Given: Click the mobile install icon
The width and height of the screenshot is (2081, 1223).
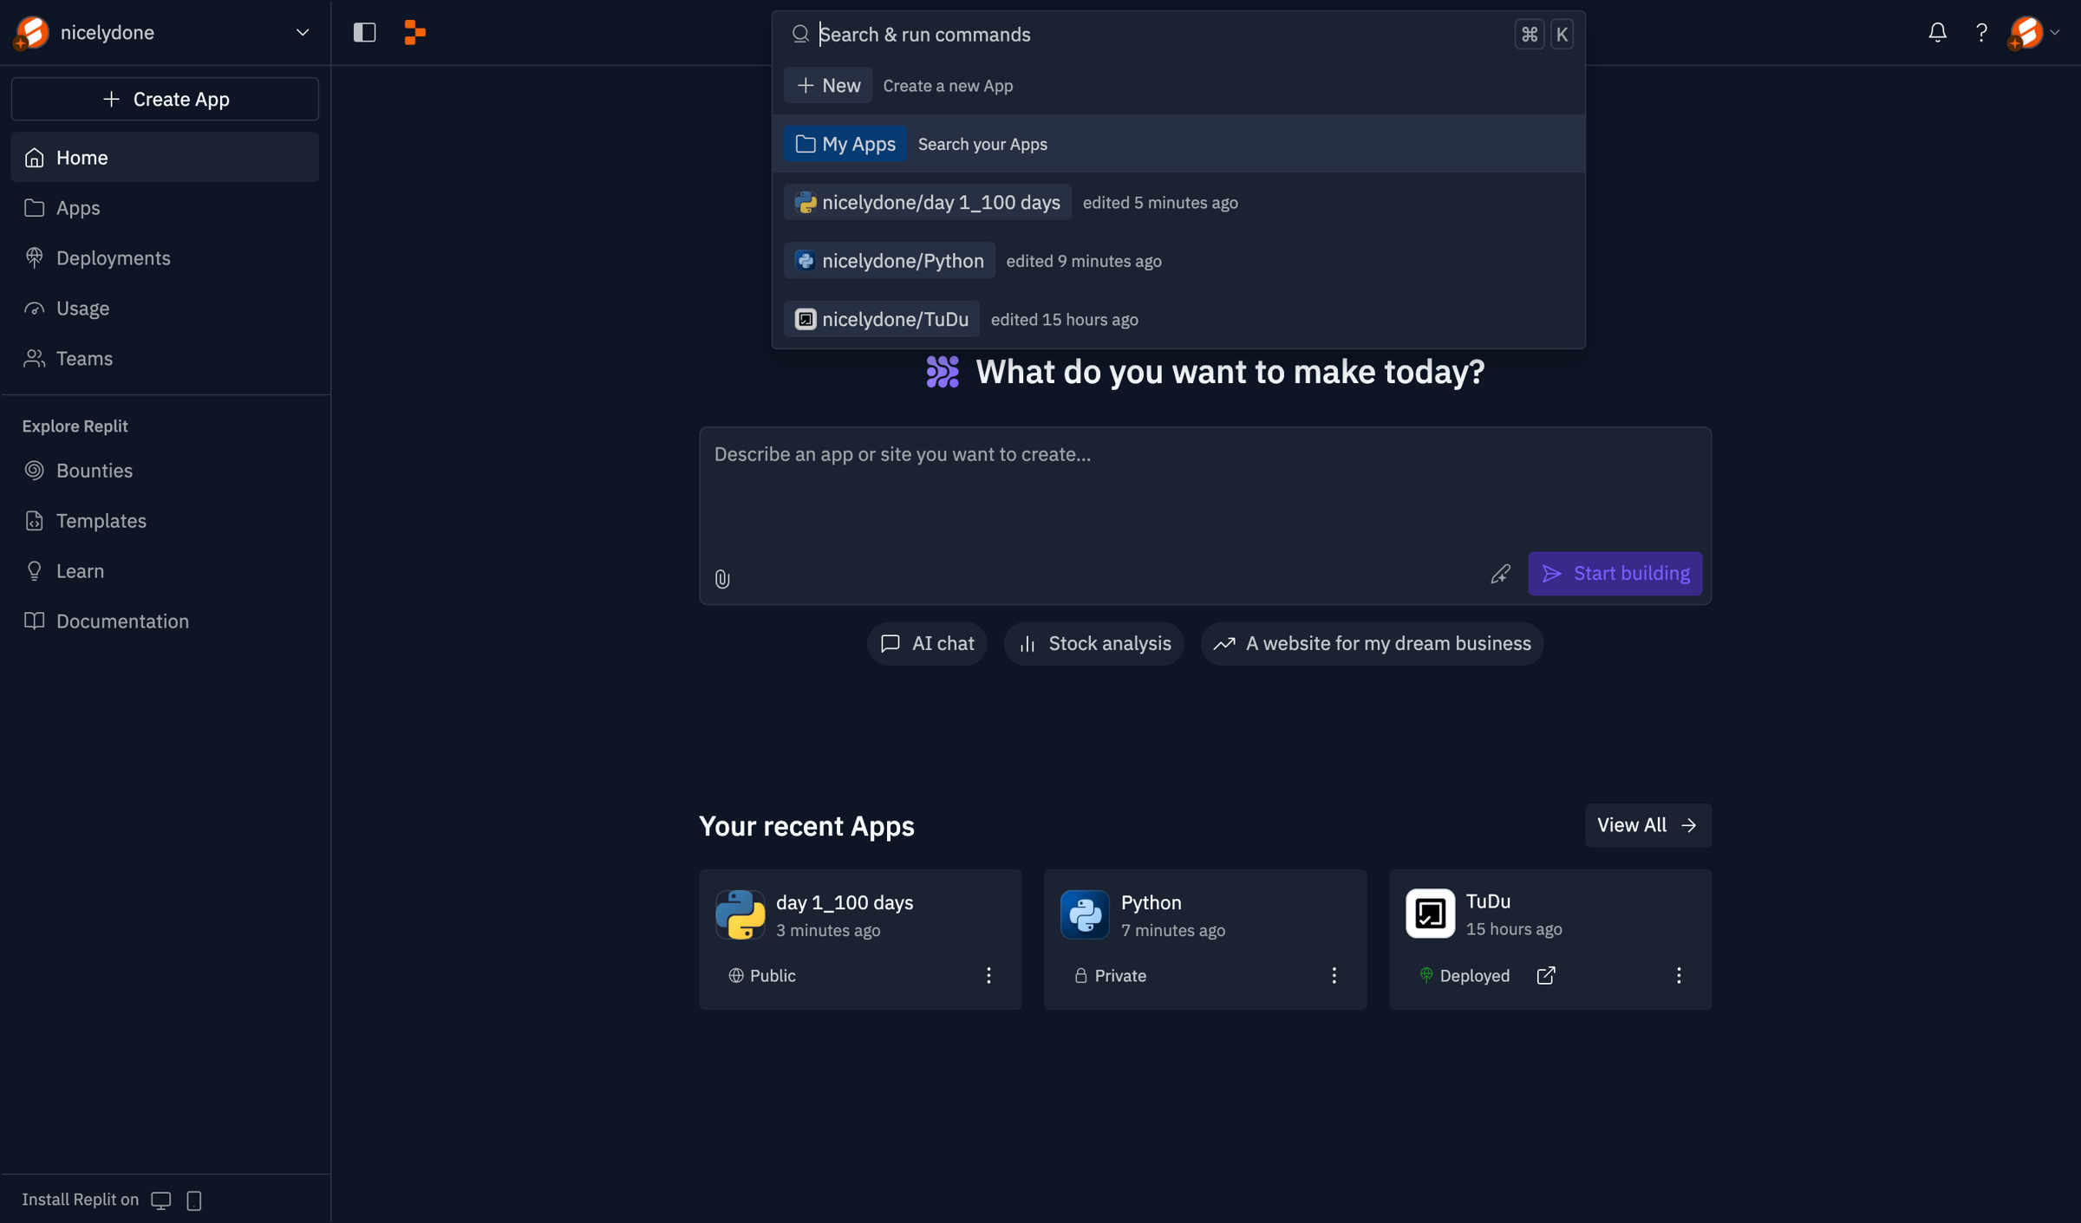Looking at the screenshot, I should point(194,1200).
